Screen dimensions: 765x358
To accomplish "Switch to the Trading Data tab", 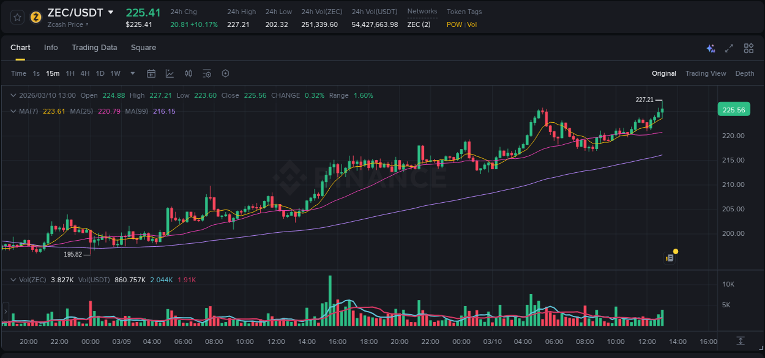I will tap(94, 48).
